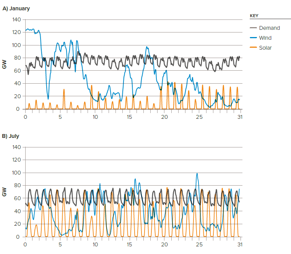Select the Demand label in the legend

pos(269,28)
